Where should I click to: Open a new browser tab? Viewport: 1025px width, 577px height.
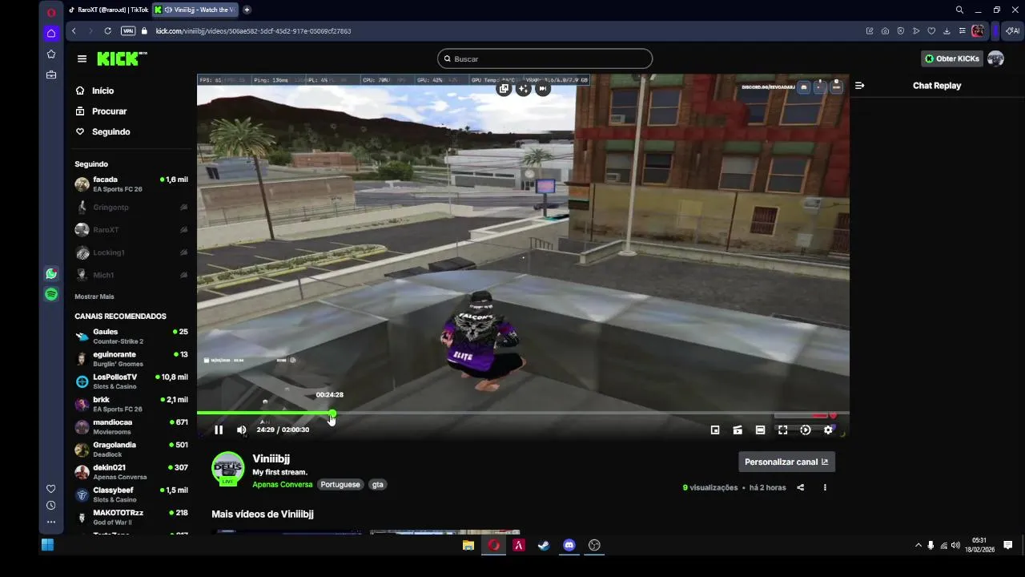(247, 10)
